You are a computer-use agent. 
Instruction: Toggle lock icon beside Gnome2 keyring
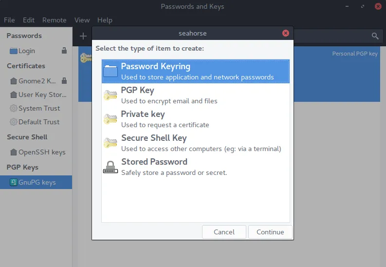(64, 81)
